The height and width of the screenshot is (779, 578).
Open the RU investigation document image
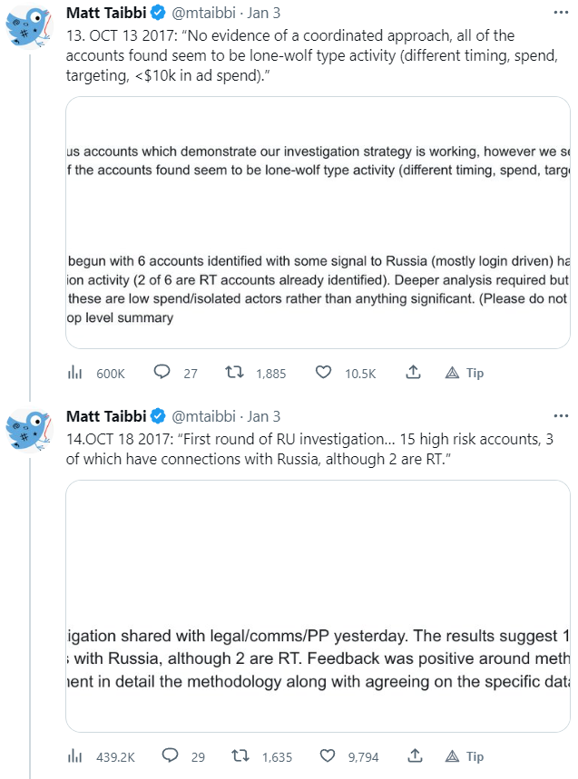(318, 607)
